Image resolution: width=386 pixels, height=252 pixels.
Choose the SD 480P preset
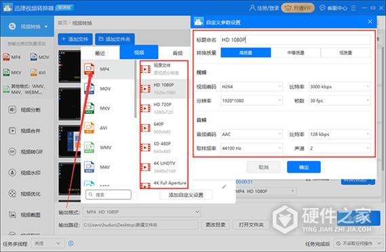coord(163,147)
